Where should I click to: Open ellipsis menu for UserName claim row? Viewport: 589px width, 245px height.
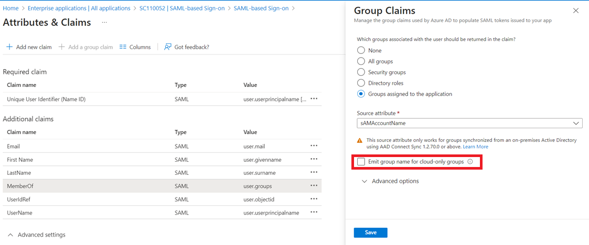[x=314, y=213]
